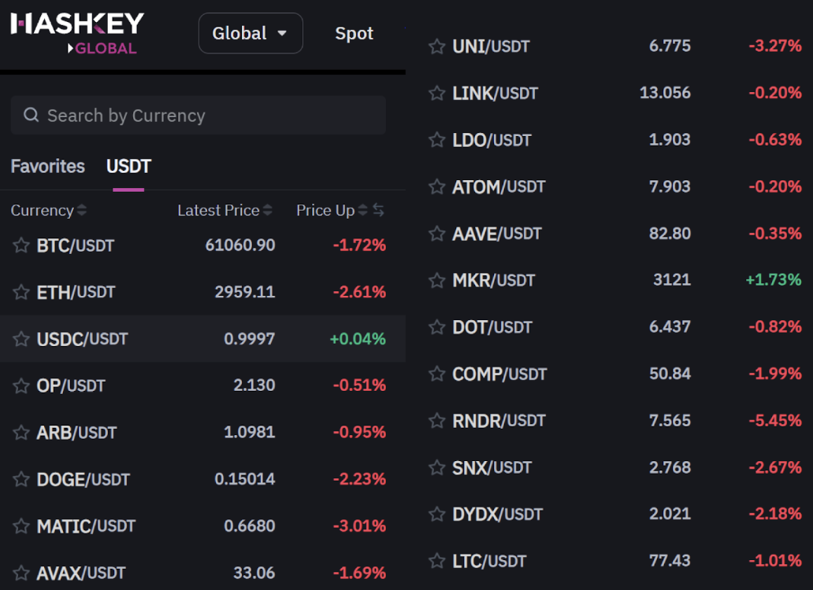Star the RNDR/USDT trading pair

click(437, 421)
